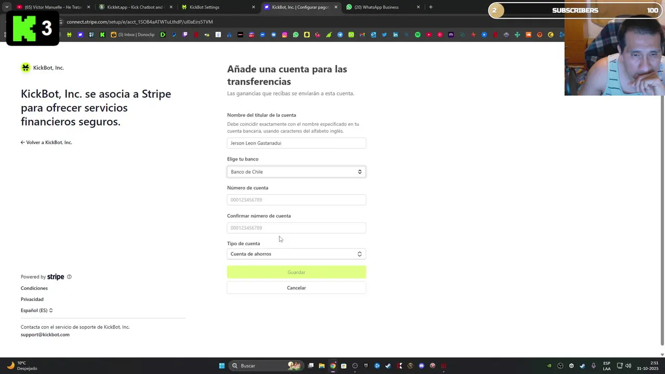The image size is (665, 374).
Task: Open the Español (ES) language selector
Action: [37, 311]
